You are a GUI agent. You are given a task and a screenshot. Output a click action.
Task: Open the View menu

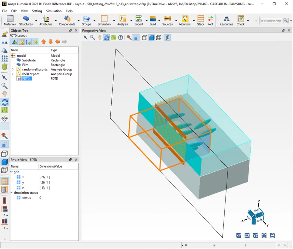pos(24,11)
